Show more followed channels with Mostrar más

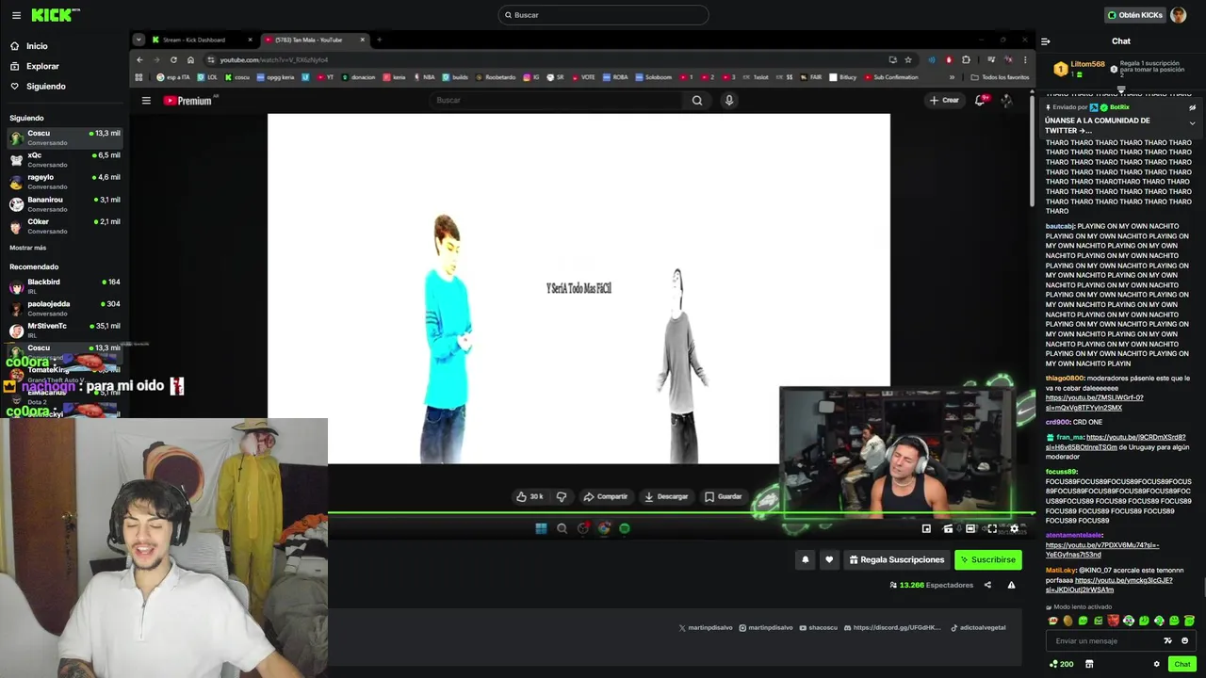coord(28,248)
